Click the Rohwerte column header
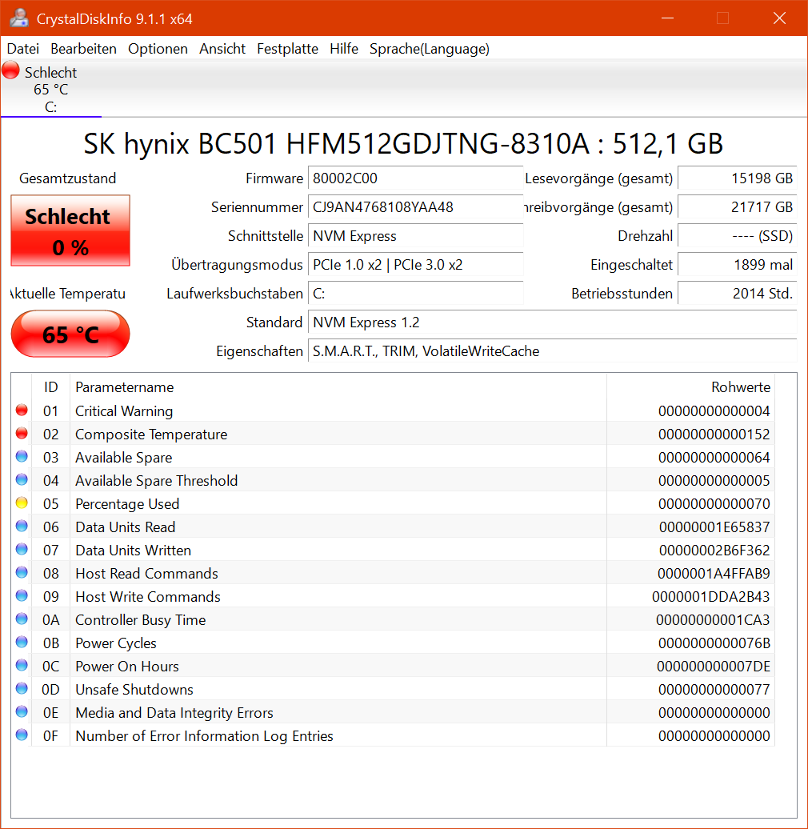The image size is (808, 829). pyautogui.click(x=690, y=387)
